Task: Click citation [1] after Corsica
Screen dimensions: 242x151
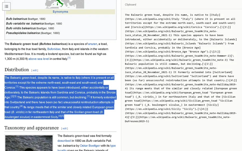Action: click(x=17, y=87)
